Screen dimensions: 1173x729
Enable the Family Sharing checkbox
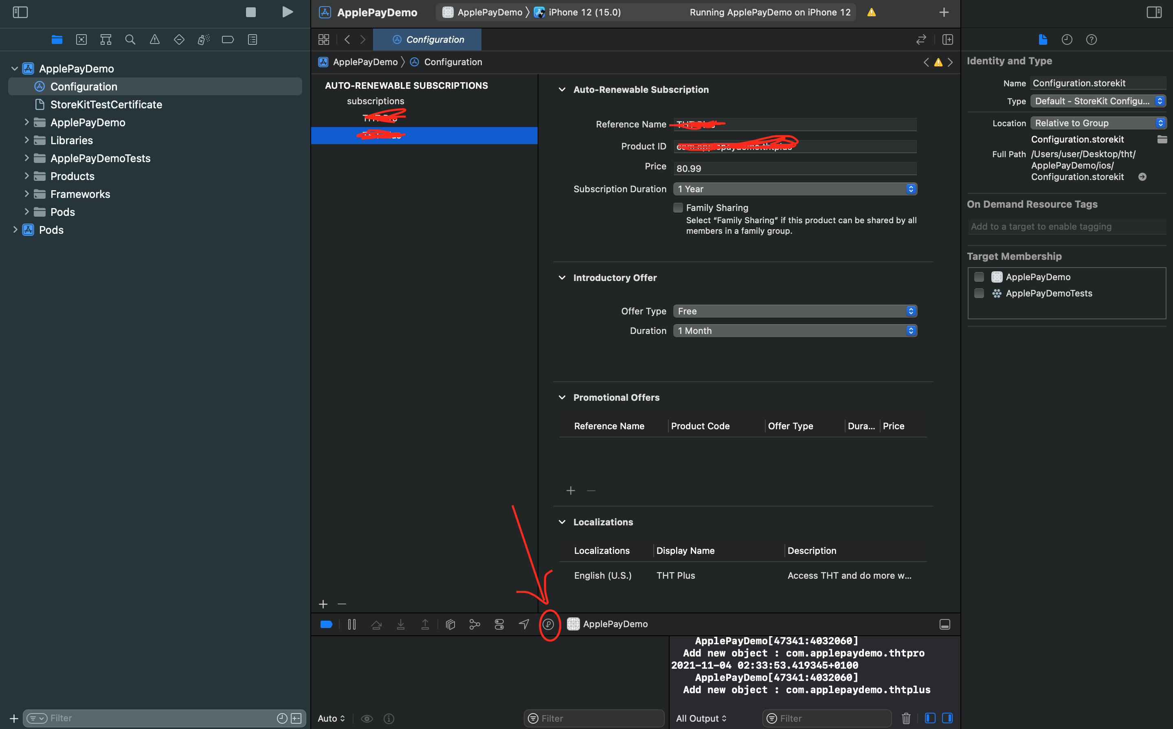pyautogui.click(x=678, y=208)
